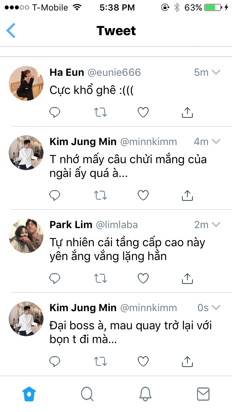Viewport: 232px width, 412px height.
Task: Reply to Ha Eun's tweet
Action: coord(55,112)
